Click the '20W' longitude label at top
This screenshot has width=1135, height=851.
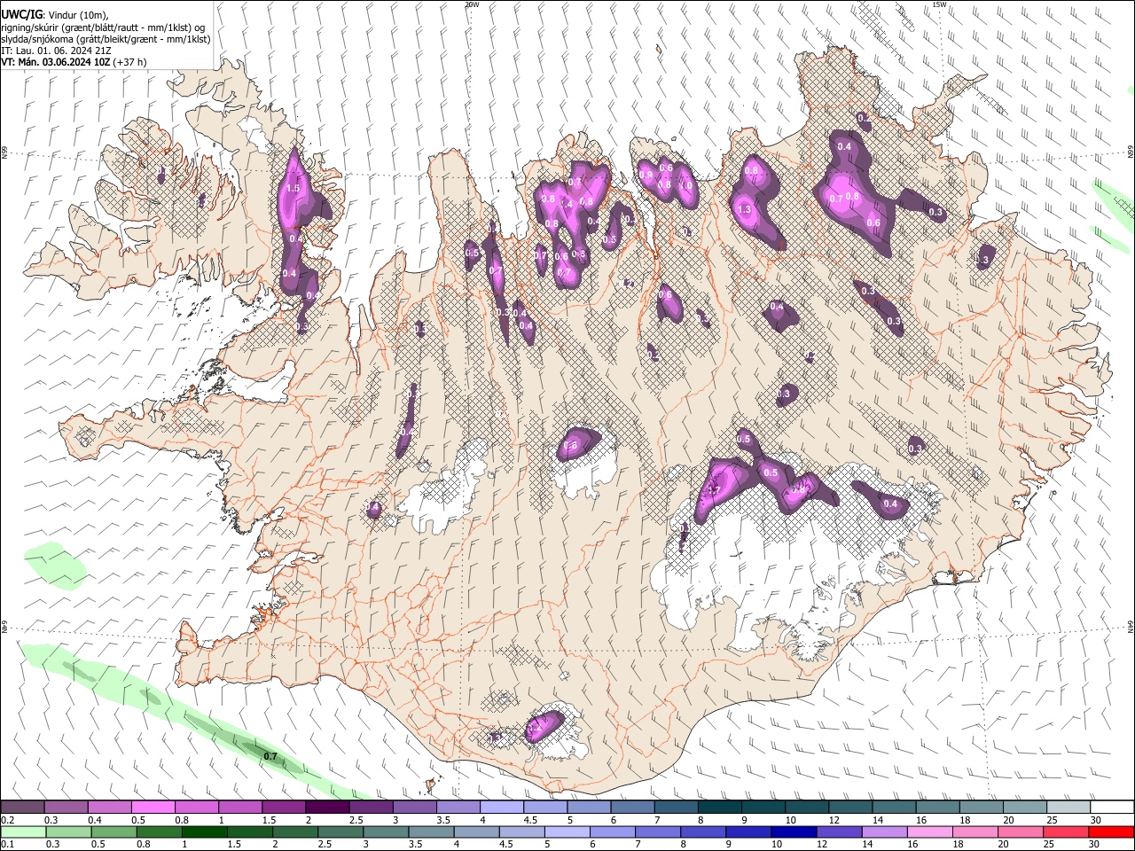472,4
